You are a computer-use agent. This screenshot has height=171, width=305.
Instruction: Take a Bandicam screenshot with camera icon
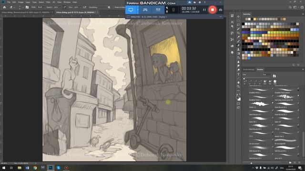point(220,9)
